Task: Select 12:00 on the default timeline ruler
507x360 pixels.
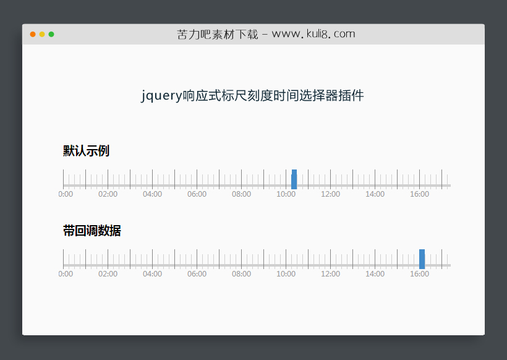Action: click(331, 194)
